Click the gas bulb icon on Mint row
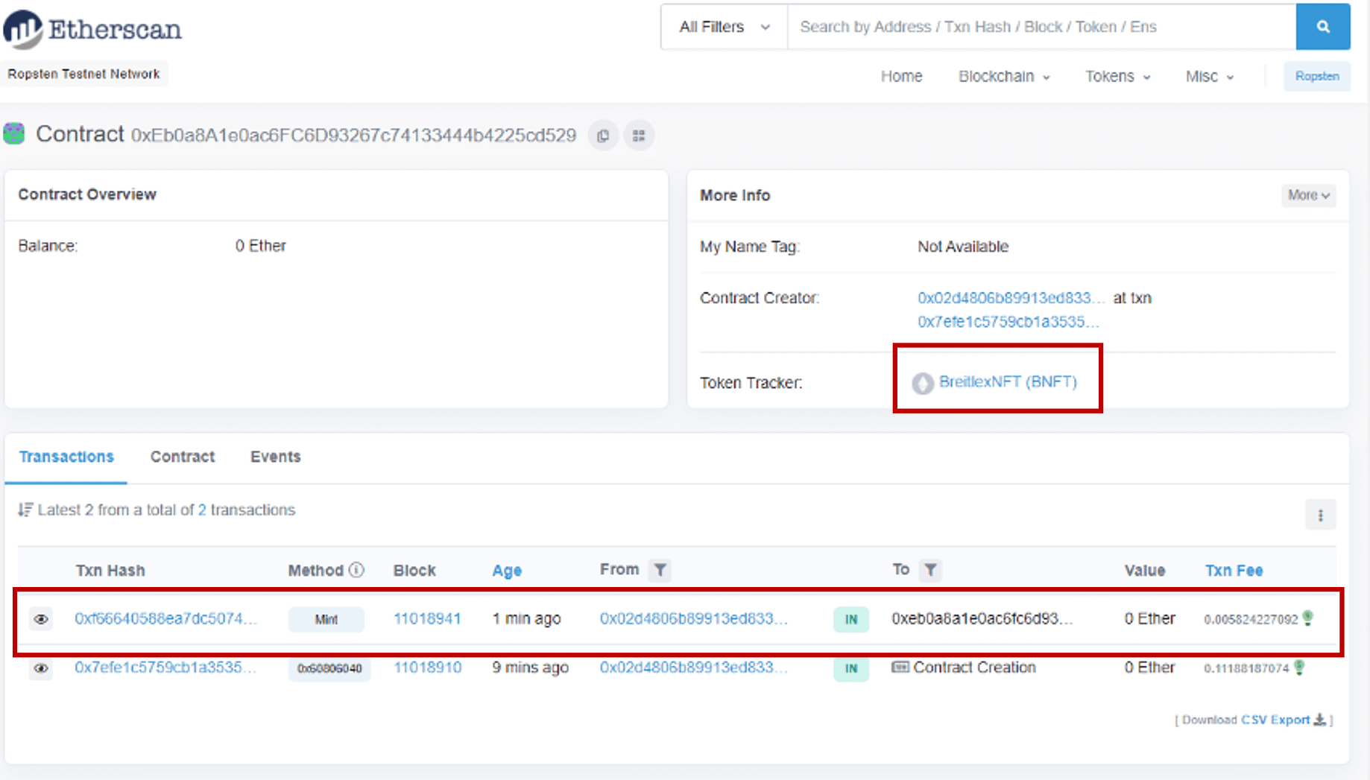Image resolution: width=1370 pixels, height=780 pixels. [1308, 618]
